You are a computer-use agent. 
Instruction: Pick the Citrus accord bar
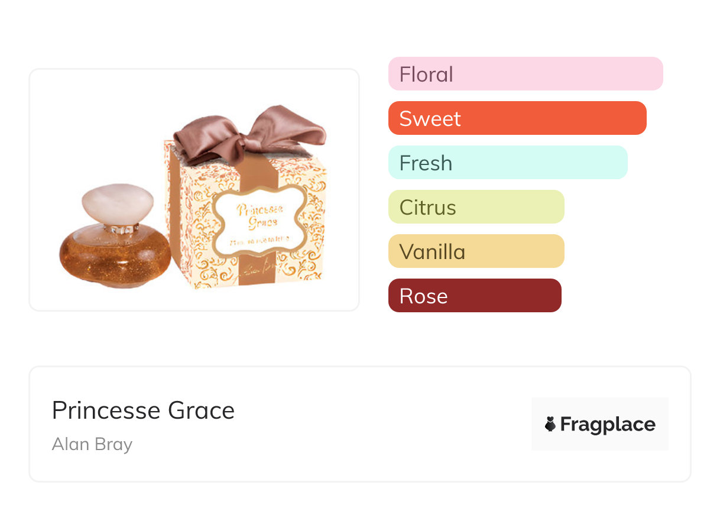476,207
